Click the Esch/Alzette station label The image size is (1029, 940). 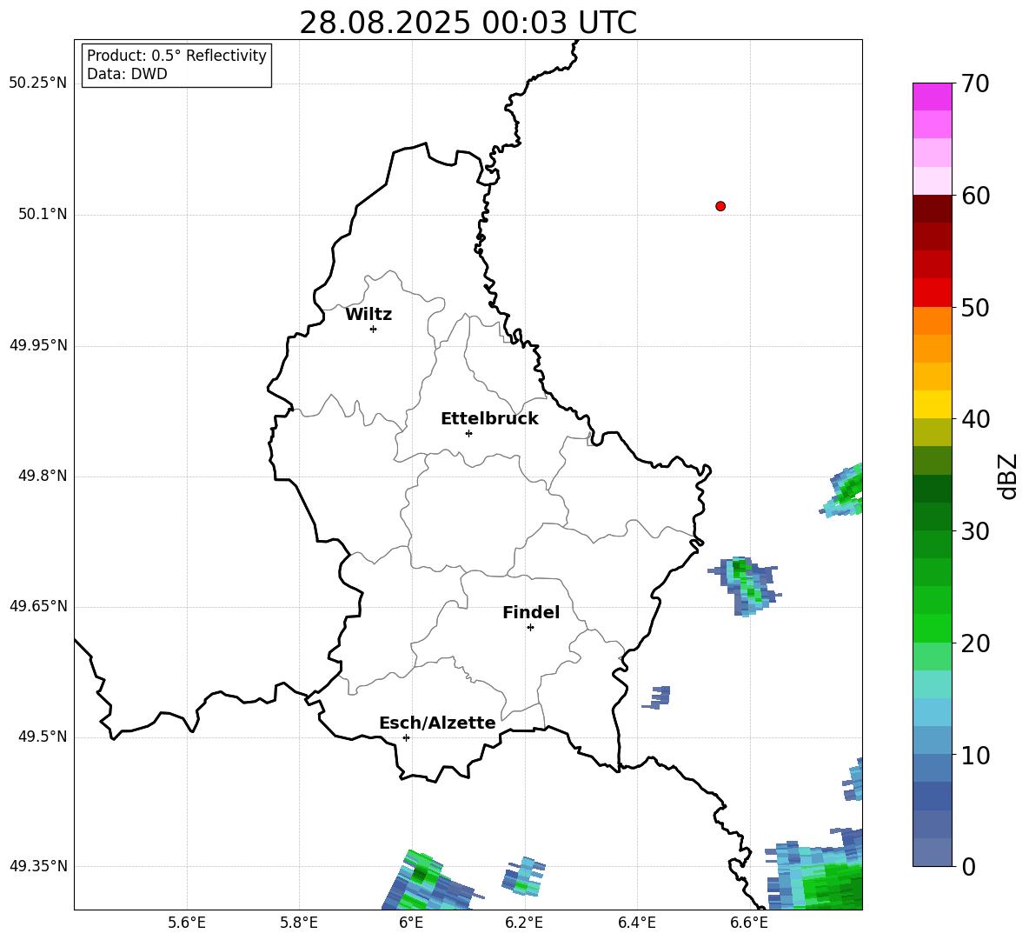437,723
